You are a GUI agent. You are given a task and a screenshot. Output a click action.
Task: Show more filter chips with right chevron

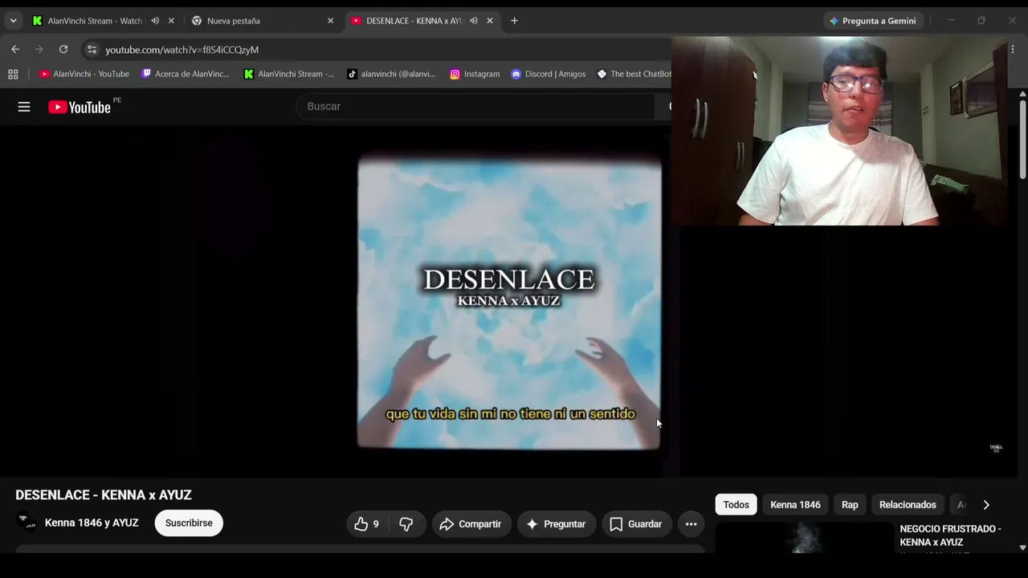[986, 505]
